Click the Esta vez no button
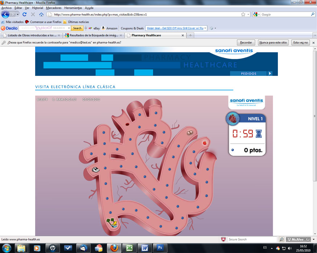The height and width of the screenshot is (253, 317). pyautogui.click(x=300, y=43)
